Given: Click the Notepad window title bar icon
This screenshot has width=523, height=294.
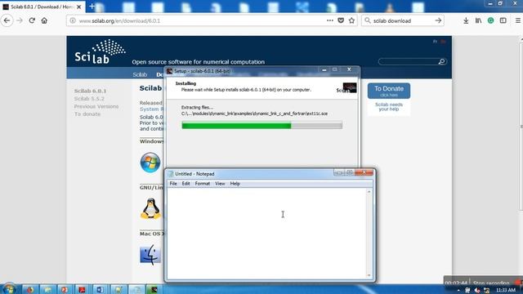Looking at the screenshot, I should click(171, 174).
